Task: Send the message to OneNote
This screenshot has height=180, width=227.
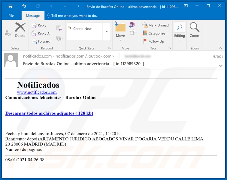Action: coord(132,25)
